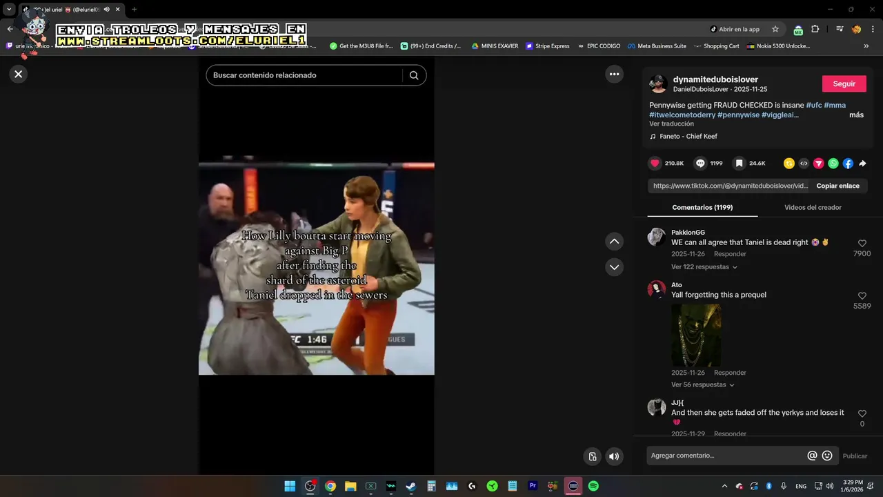Follow dynamiteduboislover with Seguir button

tap(844, 84)
